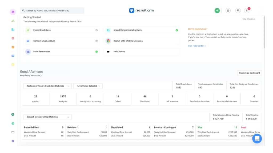This screenshot has height=153, width=273.
Task: Open Reports using the pie chart icon
Action: (13, 123)
